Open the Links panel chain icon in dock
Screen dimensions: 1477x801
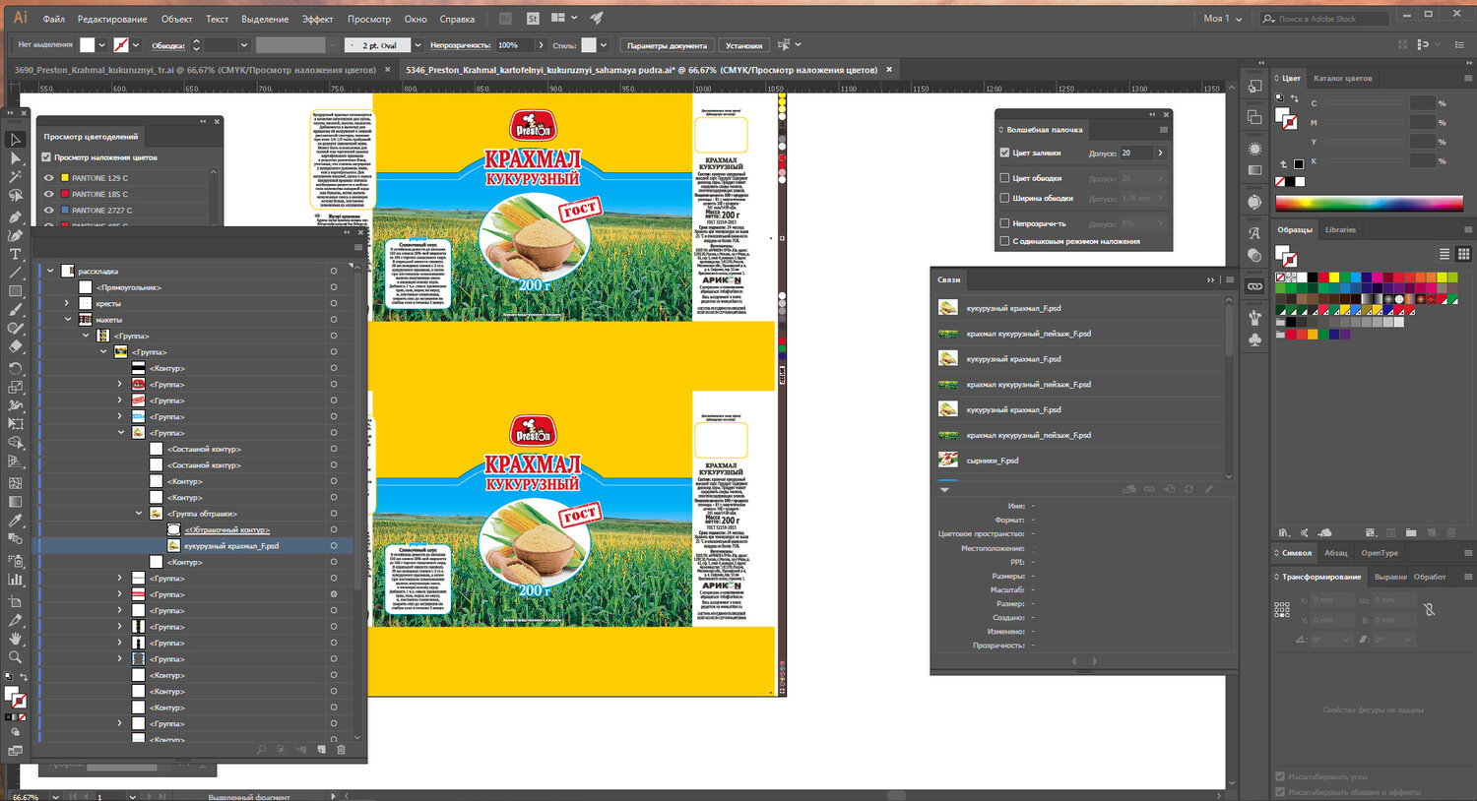pyautogui.click(x=1254, y=286)
